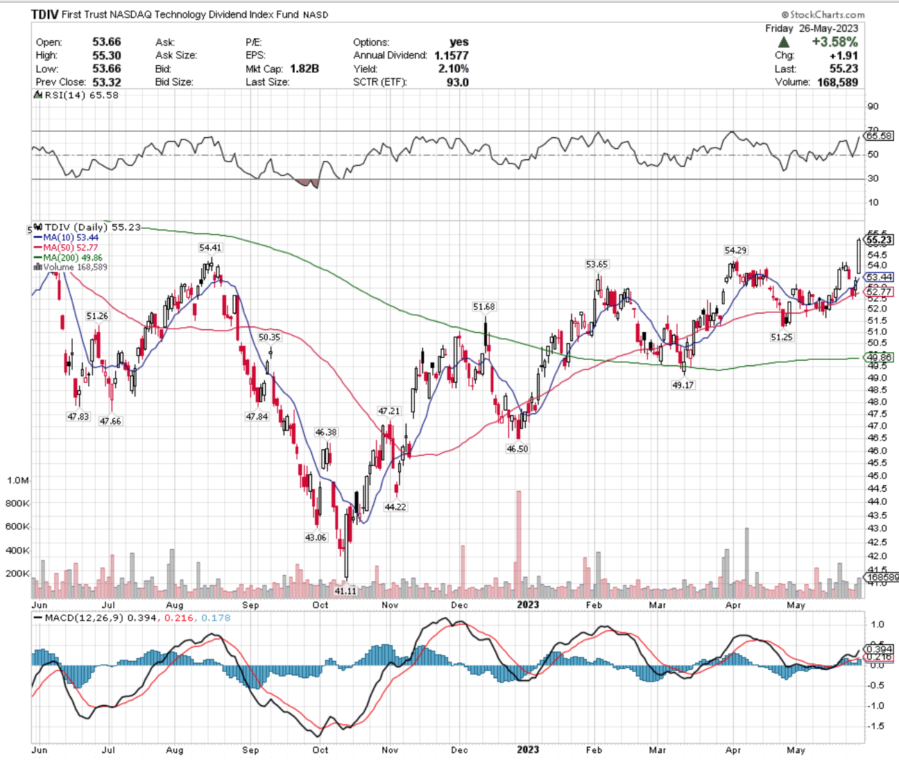Click the StockCharts.com copyright logo
The image size is (899, 760).
point(823,15)
